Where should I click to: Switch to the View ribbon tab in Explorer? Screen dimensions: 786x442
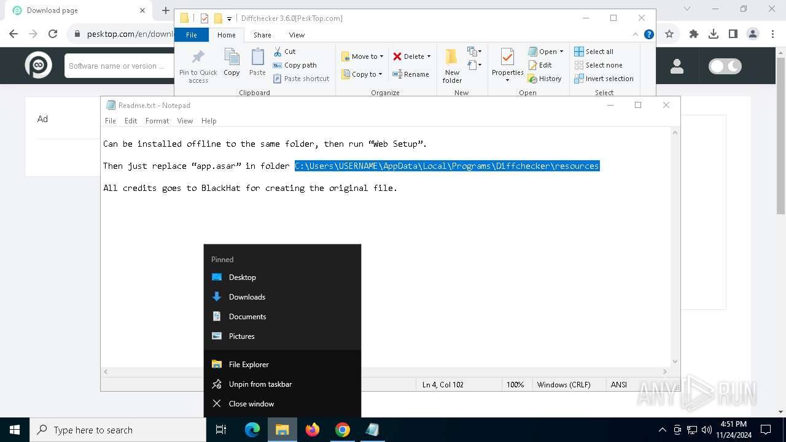[x=297, y=35]
